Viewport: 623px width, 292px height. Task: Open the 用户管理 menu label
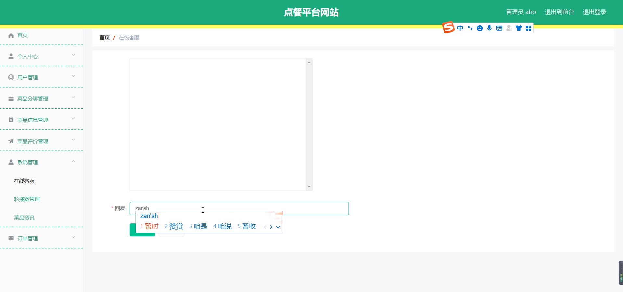pyautogui.click(x=28, y=77)
